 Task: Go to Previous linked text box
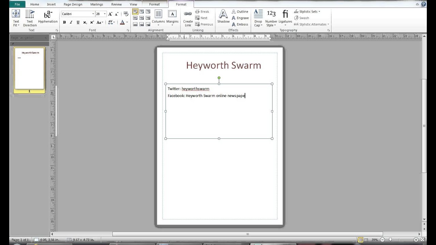pos(204,24)
